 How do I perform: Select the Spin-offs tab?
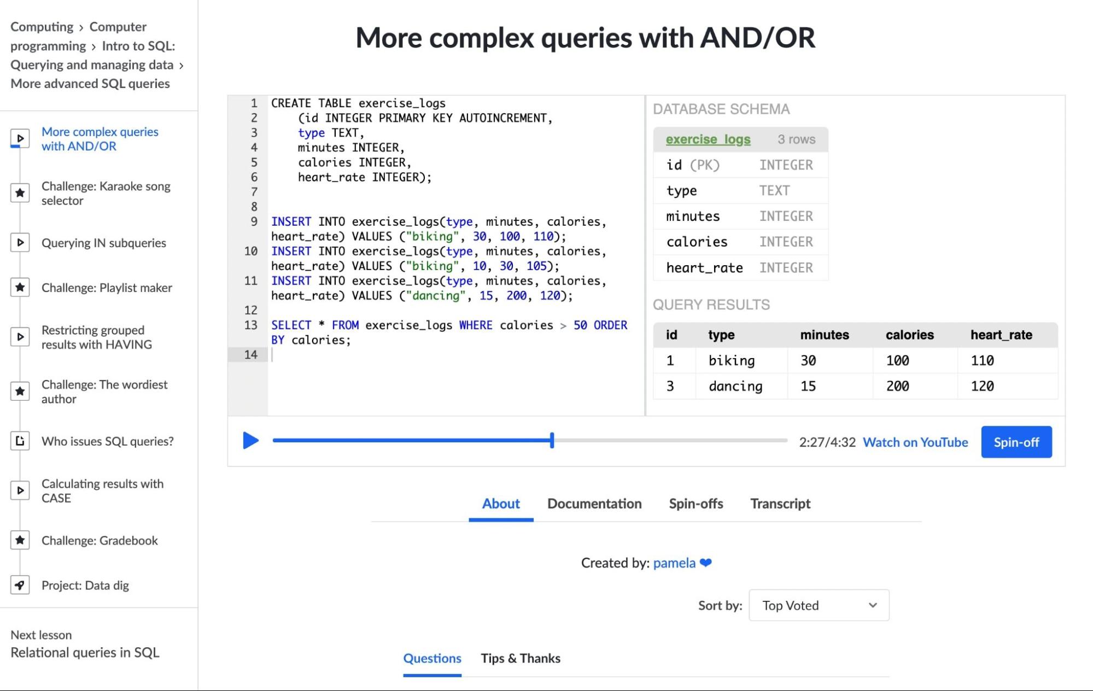point(695,503)
